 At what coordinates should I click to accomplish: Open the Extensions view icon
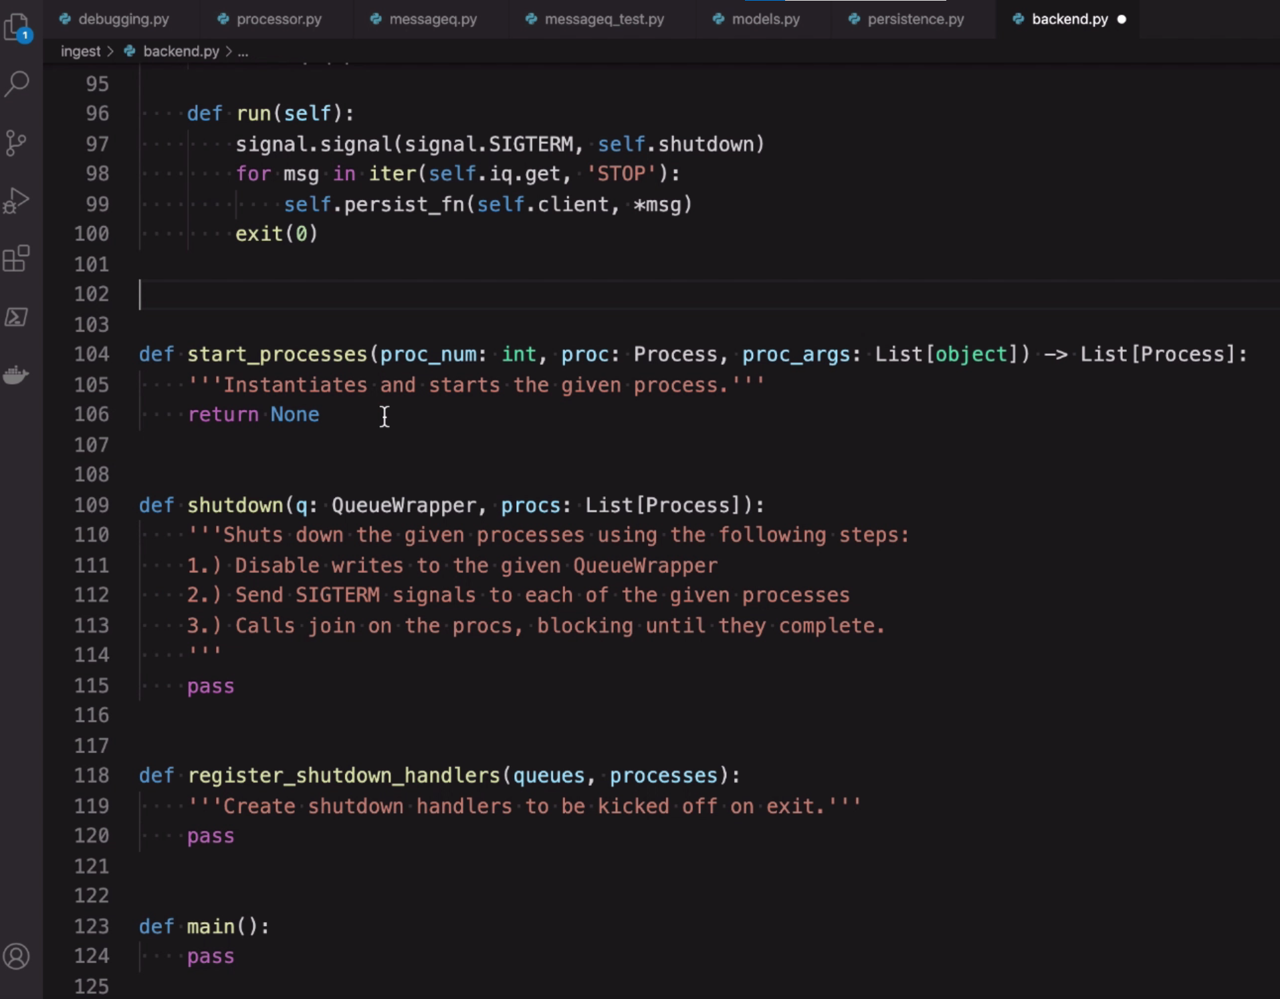16,258
